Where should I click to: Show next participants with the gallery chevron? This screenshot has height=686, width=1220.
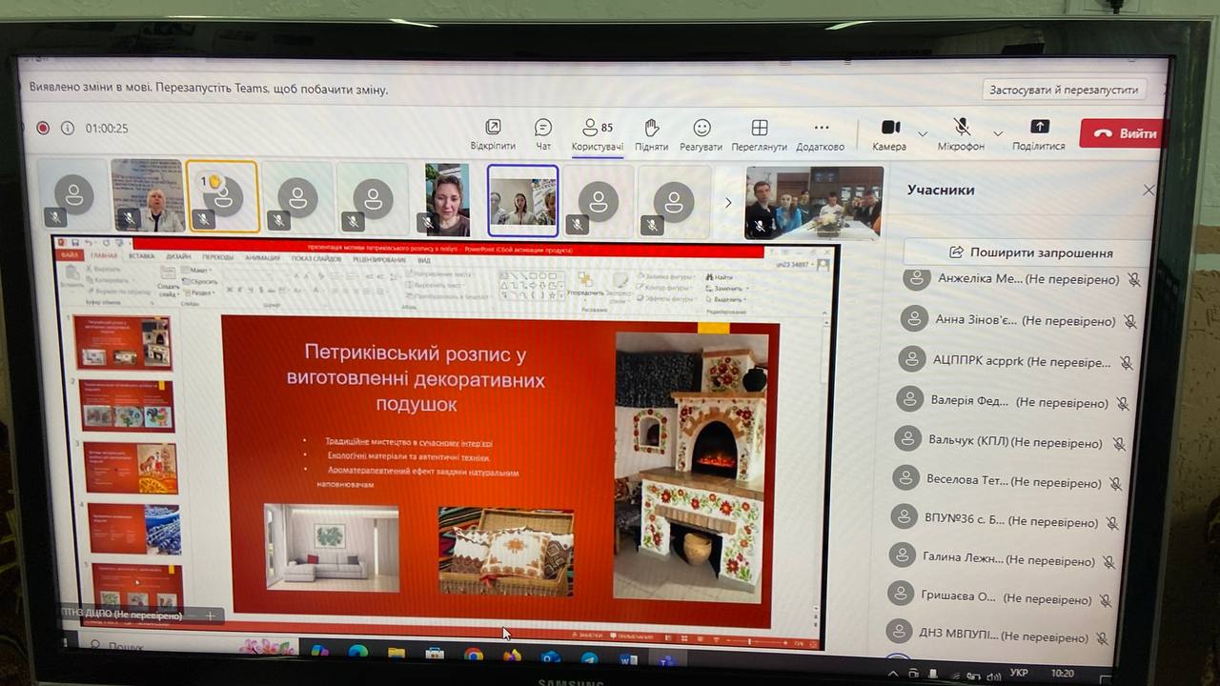(x=729, y=202)
